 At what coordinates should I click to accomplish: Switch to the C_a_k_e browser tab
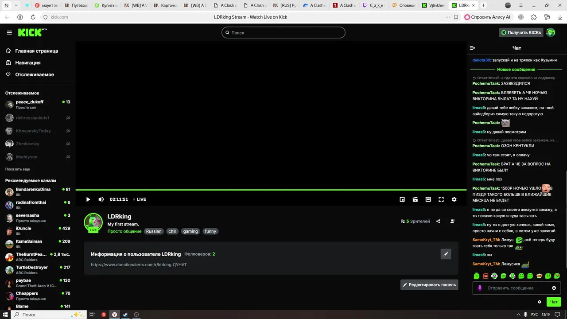[374, 5]
